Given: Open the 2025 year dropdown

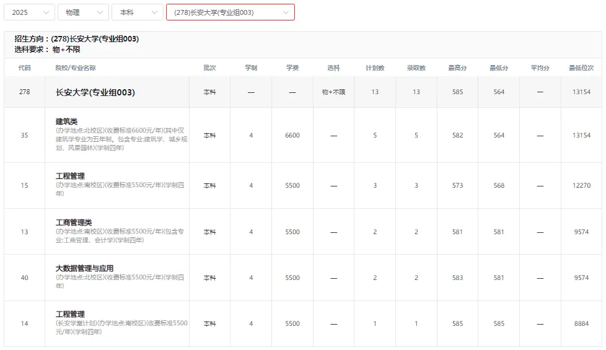Looking at the screenshot, I should 29,12.
